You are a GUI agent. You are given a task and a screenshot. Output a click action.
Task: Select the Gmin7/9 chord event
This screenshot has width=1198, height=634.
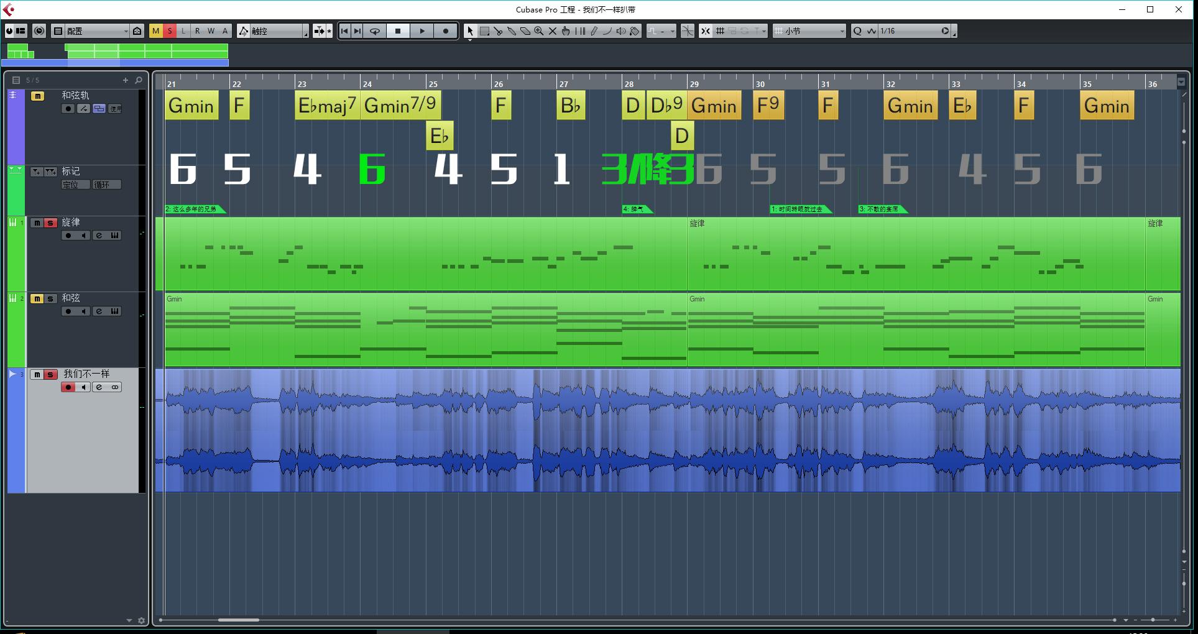[x=400, y=105]
